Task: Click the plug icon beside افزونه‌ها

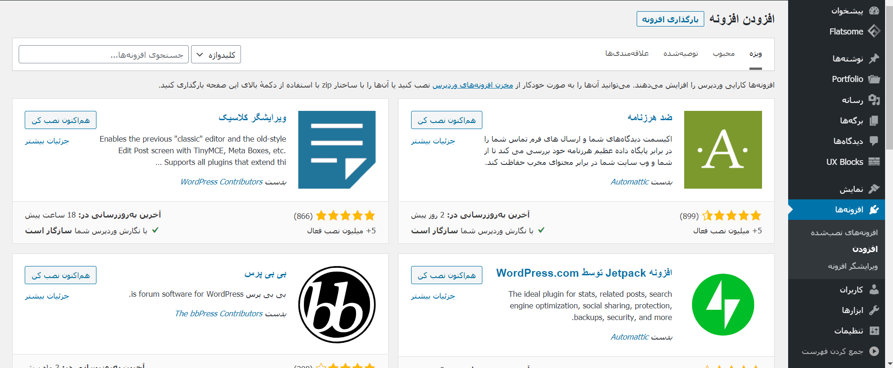Action: (874, 210)
